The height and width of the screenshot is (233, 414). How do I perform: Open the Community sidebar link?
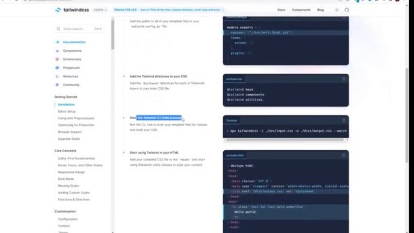click(71, 85)
